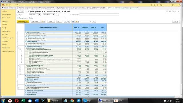Close the Оборотно-сальдовая ведомость tab
The image size is (183, 103).
click(55, 8)
